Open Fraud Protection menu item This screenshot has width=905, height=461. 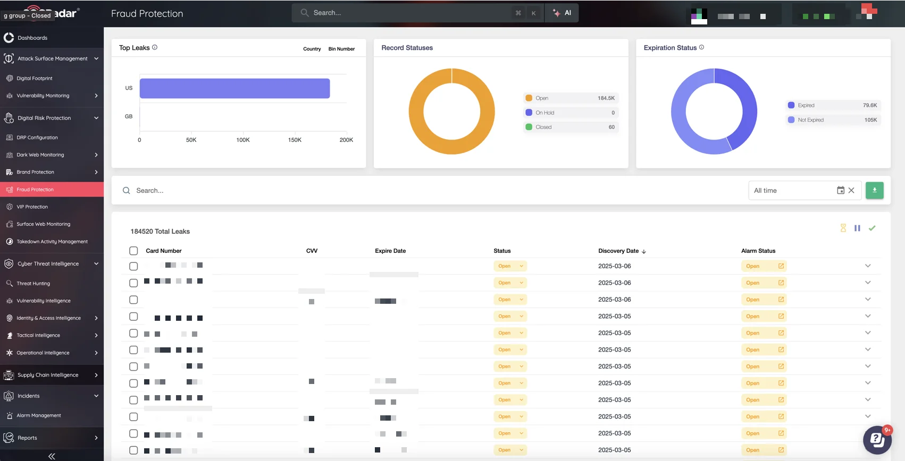click(x=52, y=190)
